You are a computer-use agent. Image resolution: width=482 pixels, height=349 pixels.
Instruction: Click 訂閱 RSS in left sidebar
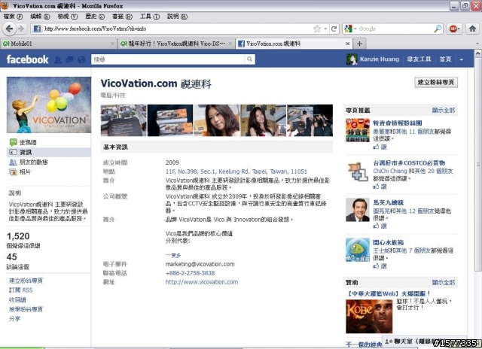pyautogui.click(x=20, y=290)
